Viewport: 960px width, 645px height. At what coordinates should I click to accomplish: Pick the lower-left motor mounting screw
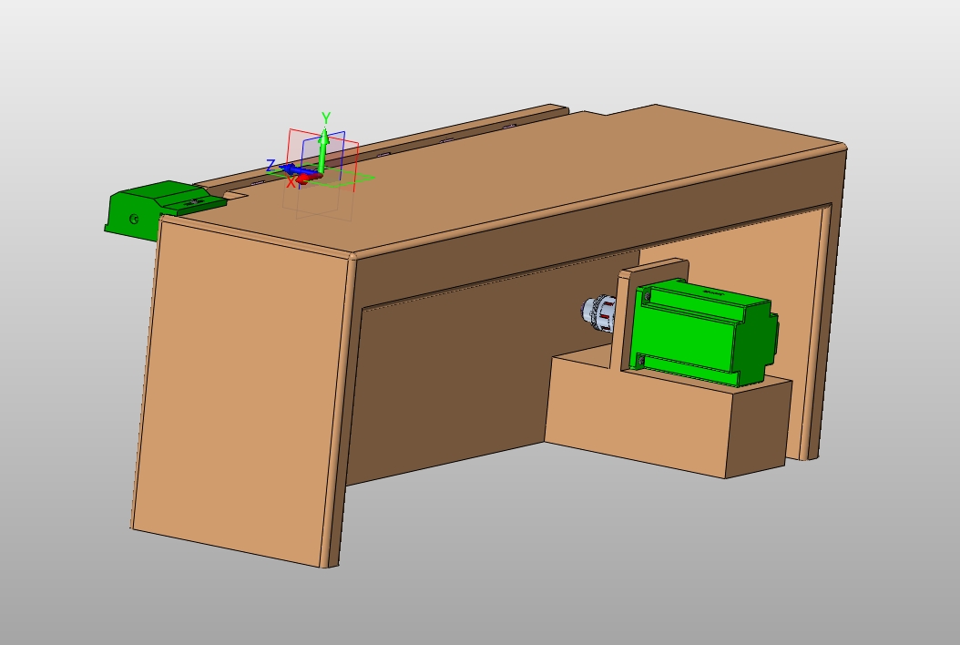click(x=640, y=362)
